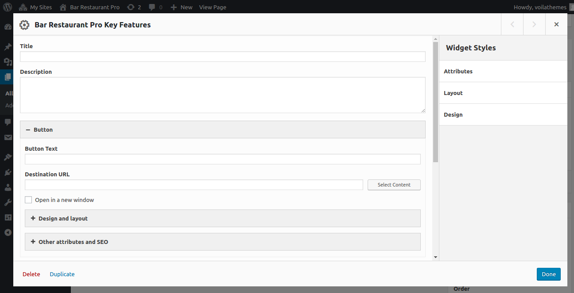
Task: Collapse the admin menu with the arrow icon
Action: point(8,232)
